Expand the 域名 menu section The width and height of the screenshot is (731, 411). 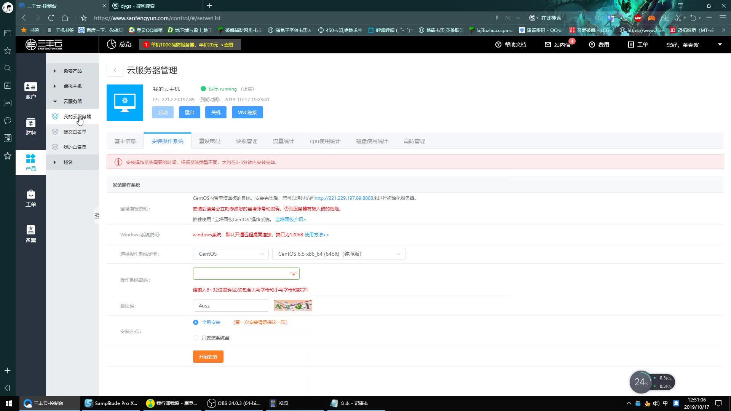coord(68,162)
